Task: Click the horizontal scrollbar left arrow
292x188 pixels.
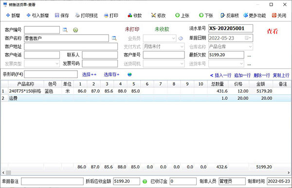Action: (3, 173)
